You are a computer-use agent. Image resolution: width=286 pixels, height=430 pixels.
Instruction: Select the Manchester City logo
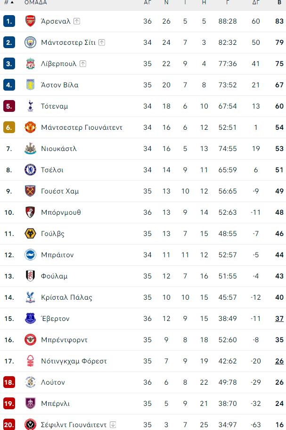[x=30, y=42]
